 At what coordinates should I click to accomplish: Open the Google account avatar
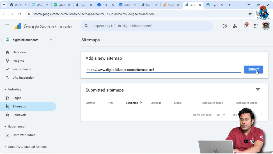(266, 26)
